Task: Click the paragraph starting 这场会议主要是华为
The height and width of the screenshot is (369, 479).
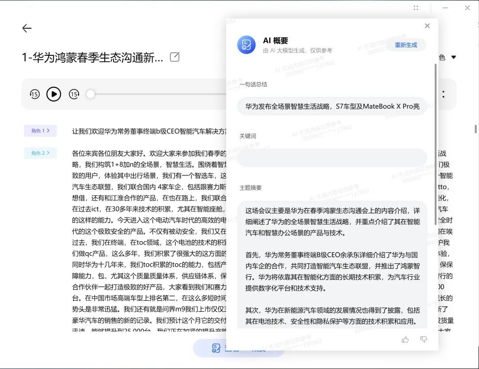Action: pyautogui.click(x=332, y=222)
